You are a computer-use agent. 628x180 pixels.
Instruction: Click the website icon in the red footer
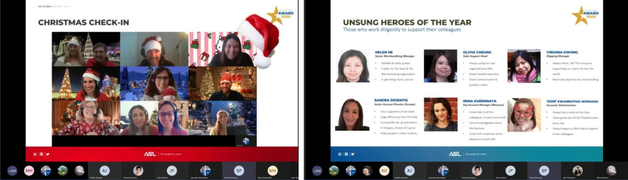[35, 154]
